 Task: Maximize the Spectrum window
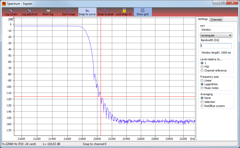(223, 2)
